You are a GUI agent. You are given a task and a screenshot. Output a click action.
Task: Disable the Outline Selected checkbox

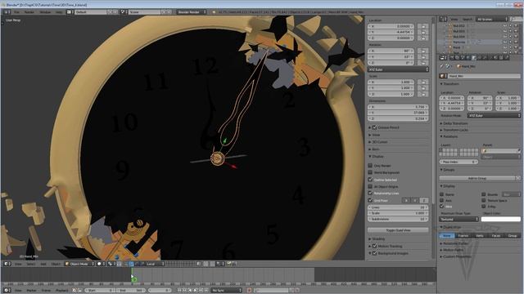pyautogui.click(x=370, y=180)
